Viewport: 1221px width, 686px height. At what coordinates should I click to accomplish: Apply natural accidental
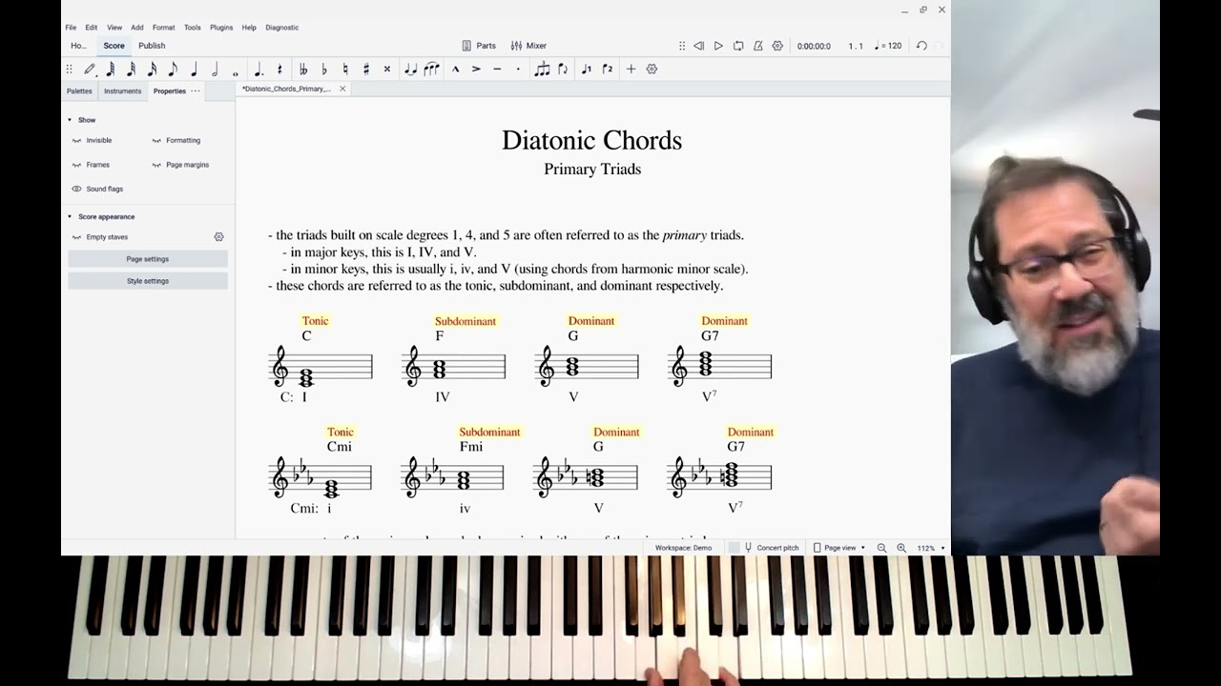coord(345,69)
